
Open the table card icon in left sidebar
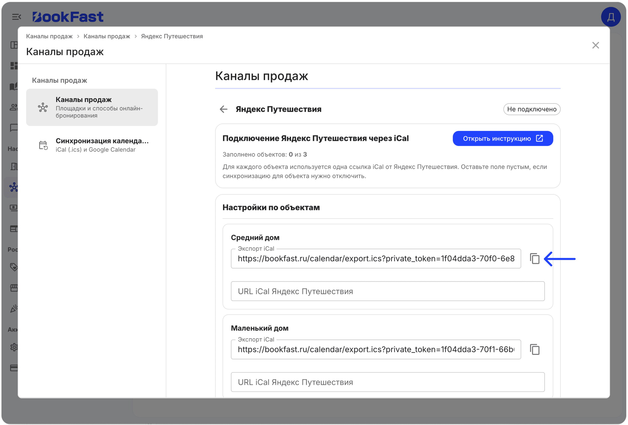pos(14,229)
